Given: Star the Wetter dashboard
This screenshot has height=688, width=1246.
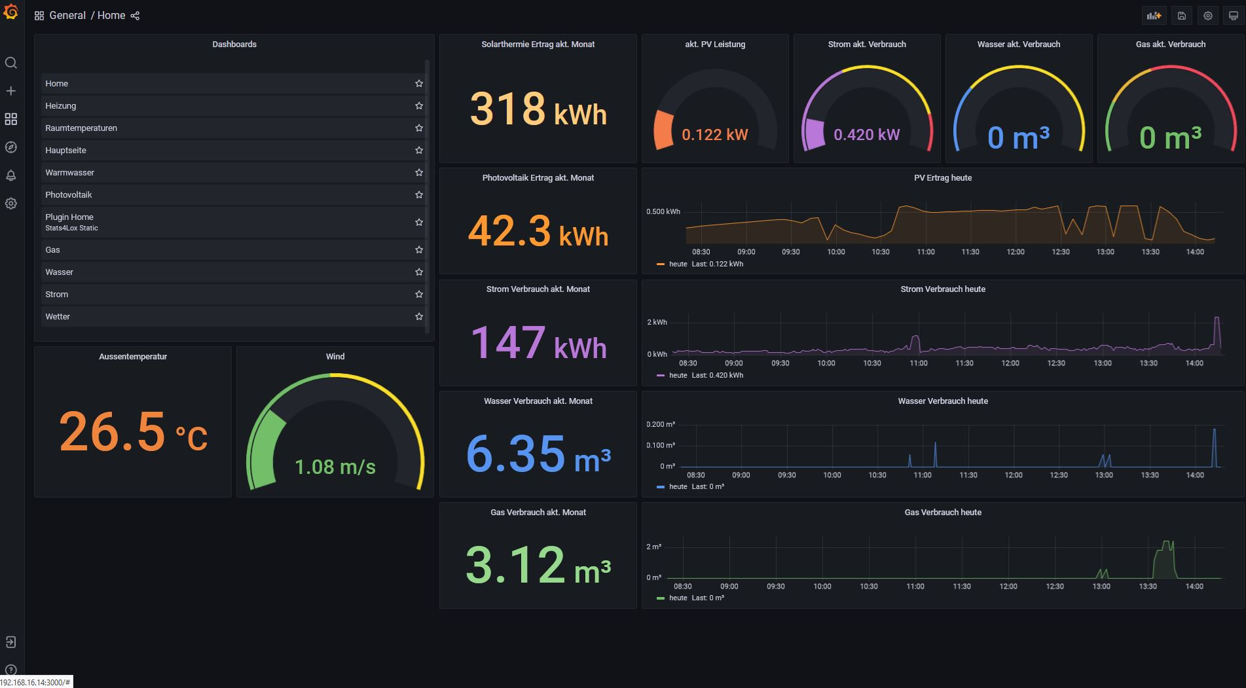Looking at the screenshot, I should [x=419, y=317].
